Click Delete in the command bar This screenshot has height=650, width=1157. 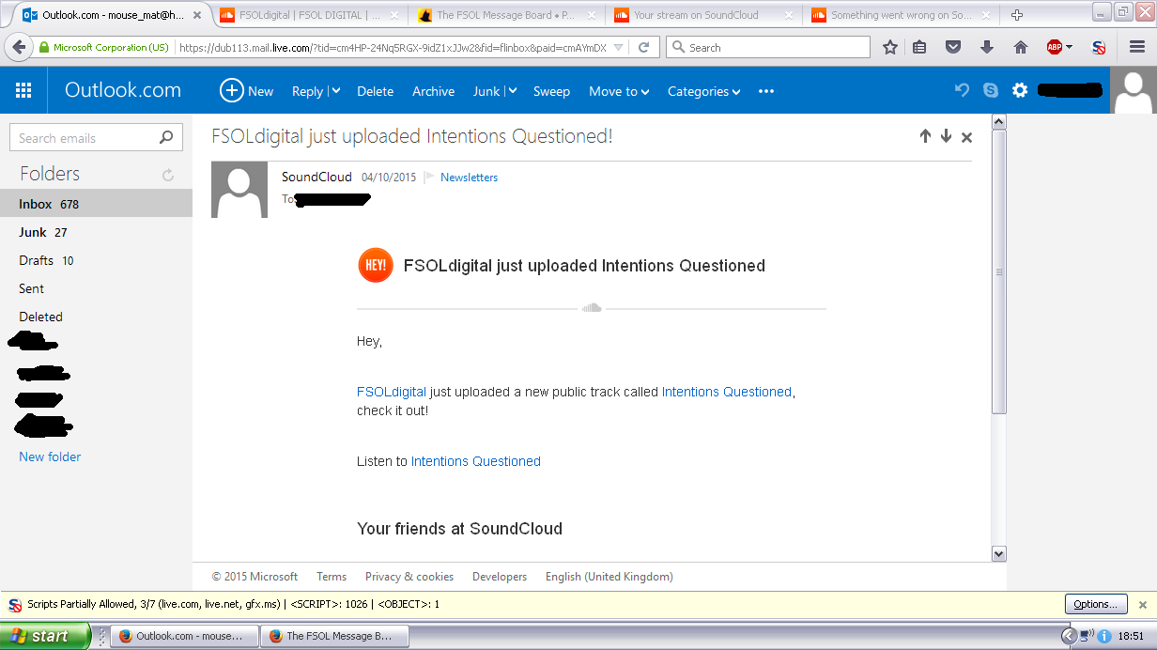pos(375,91)
